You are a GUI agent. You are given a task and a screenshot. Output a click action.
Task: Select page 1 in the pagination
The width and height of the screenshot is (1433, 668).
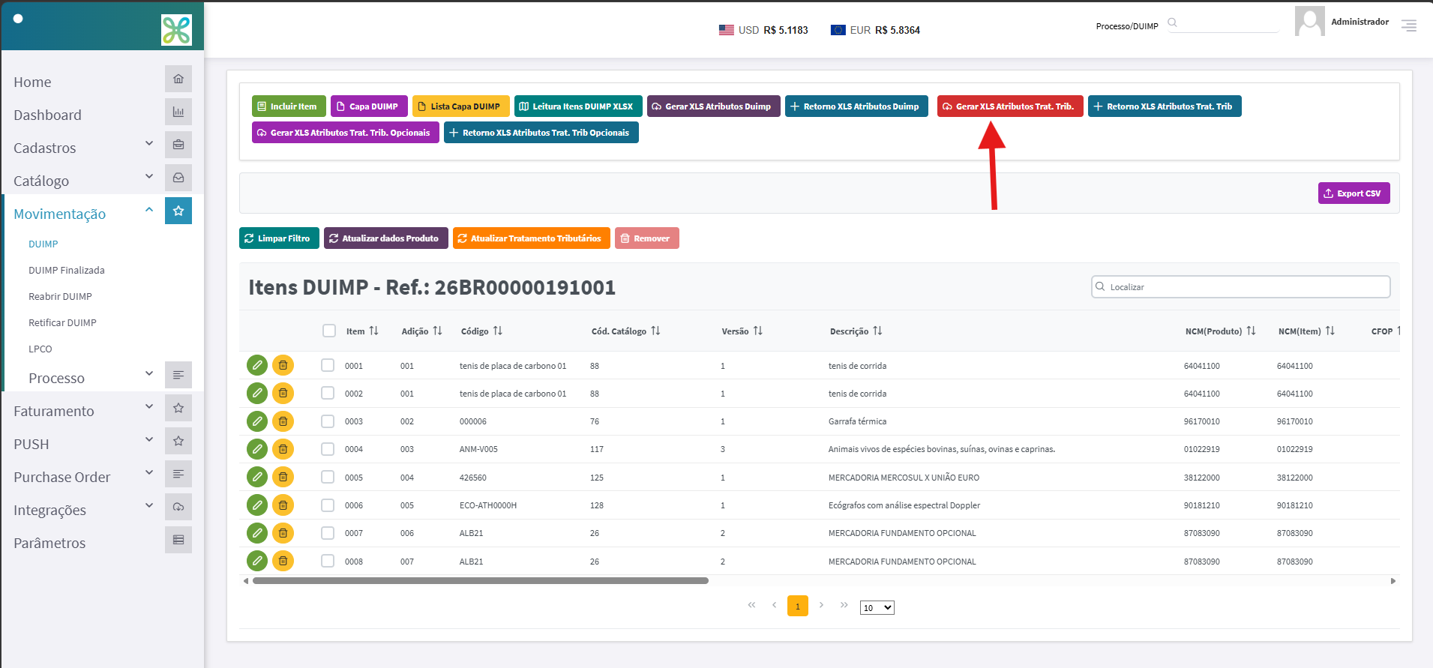[x=797, y=606]
